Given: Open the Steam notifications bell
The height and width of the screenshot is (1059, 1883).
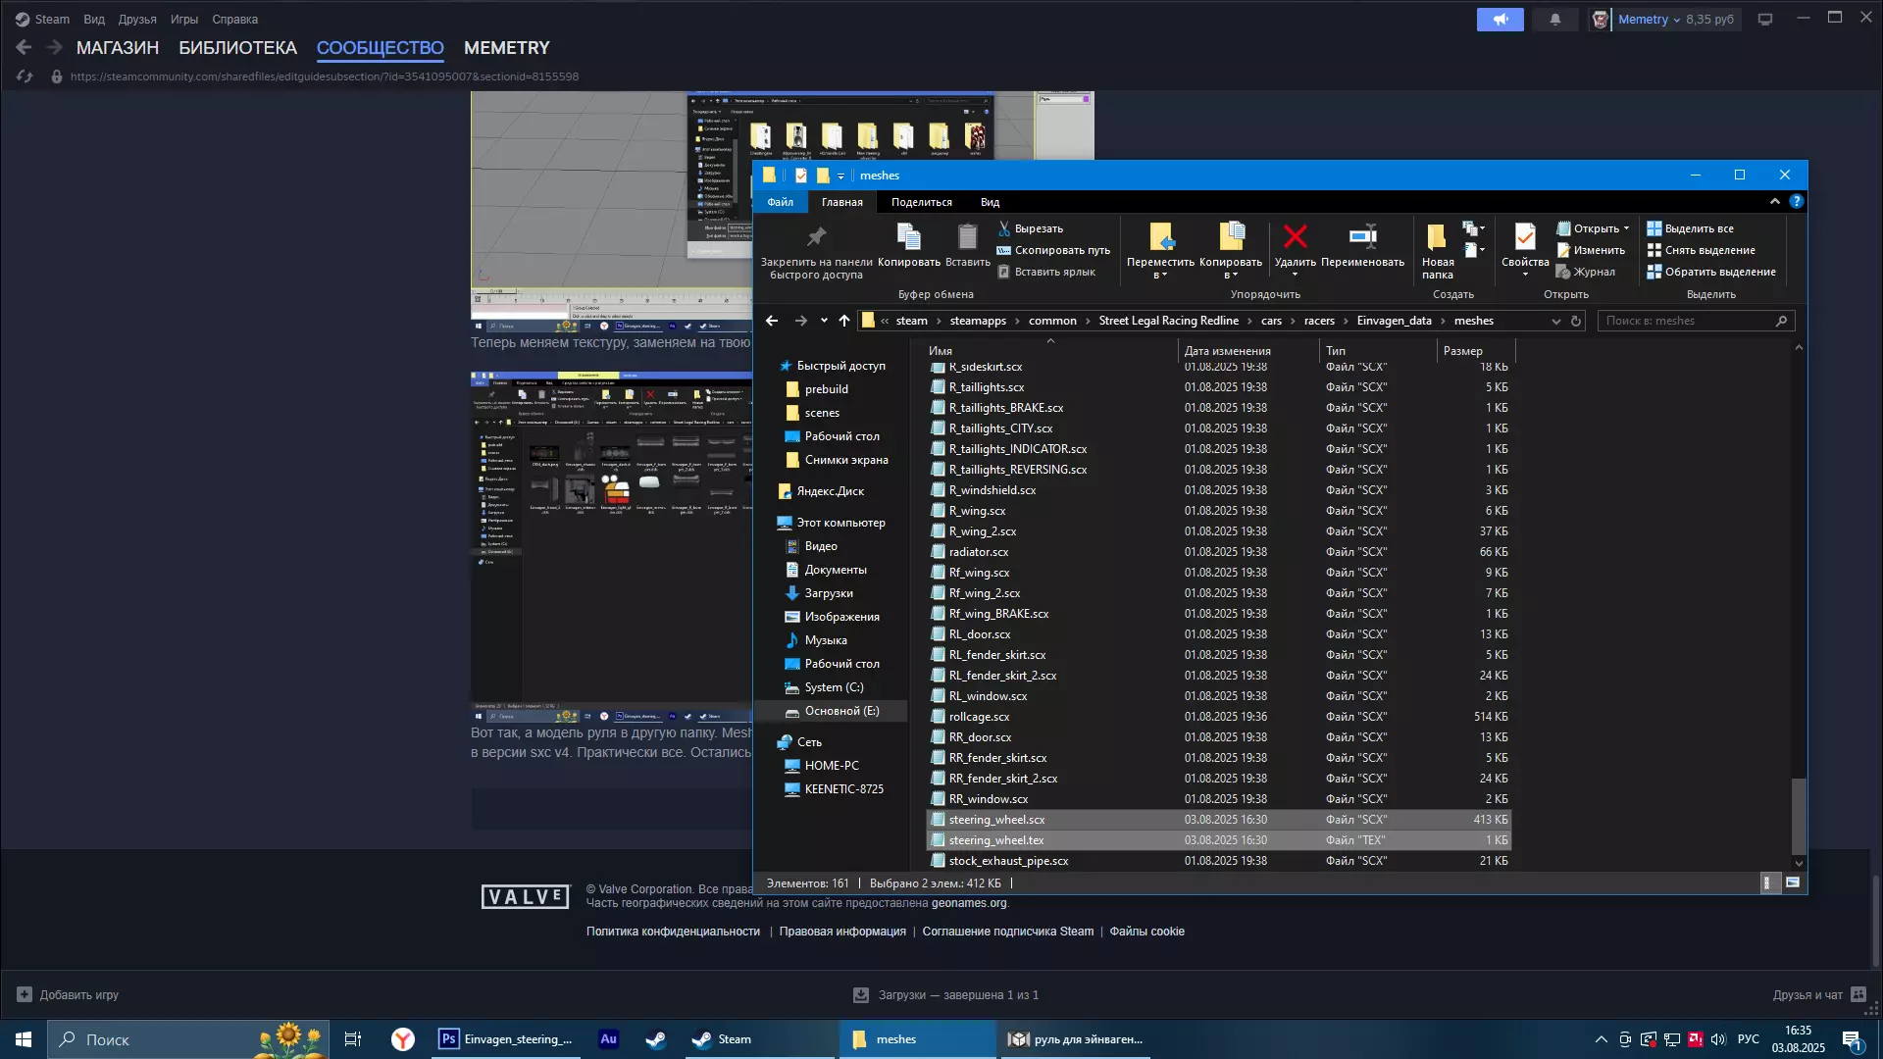Looking at the screenshot, I should pos(1554,20).
